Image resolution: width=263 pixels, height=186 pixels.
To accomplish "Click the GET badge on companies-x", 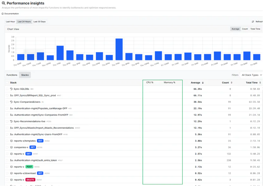I will (x=33, y=147).
